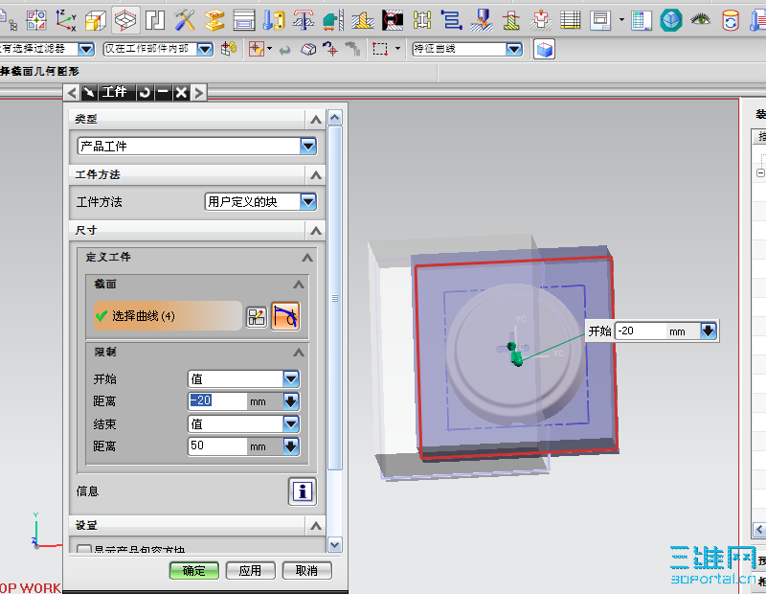The width and height of the screenshot is (766, 594).
Task: Open the Standard Parts icon
Action: pos(274,20)
